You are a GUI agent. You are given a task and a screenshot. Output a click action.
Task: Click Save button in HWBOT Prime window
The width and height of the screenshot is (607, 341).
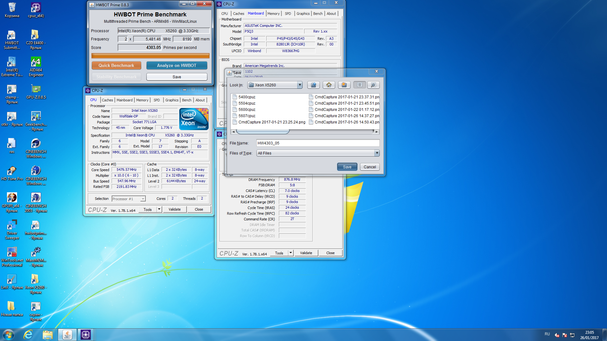point(177,77)
